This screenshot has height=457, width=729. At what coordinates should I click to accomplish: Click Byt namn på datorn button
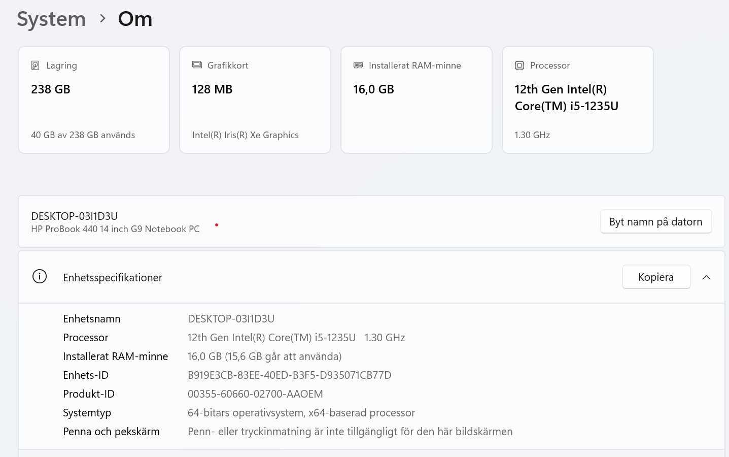point(656,222)
